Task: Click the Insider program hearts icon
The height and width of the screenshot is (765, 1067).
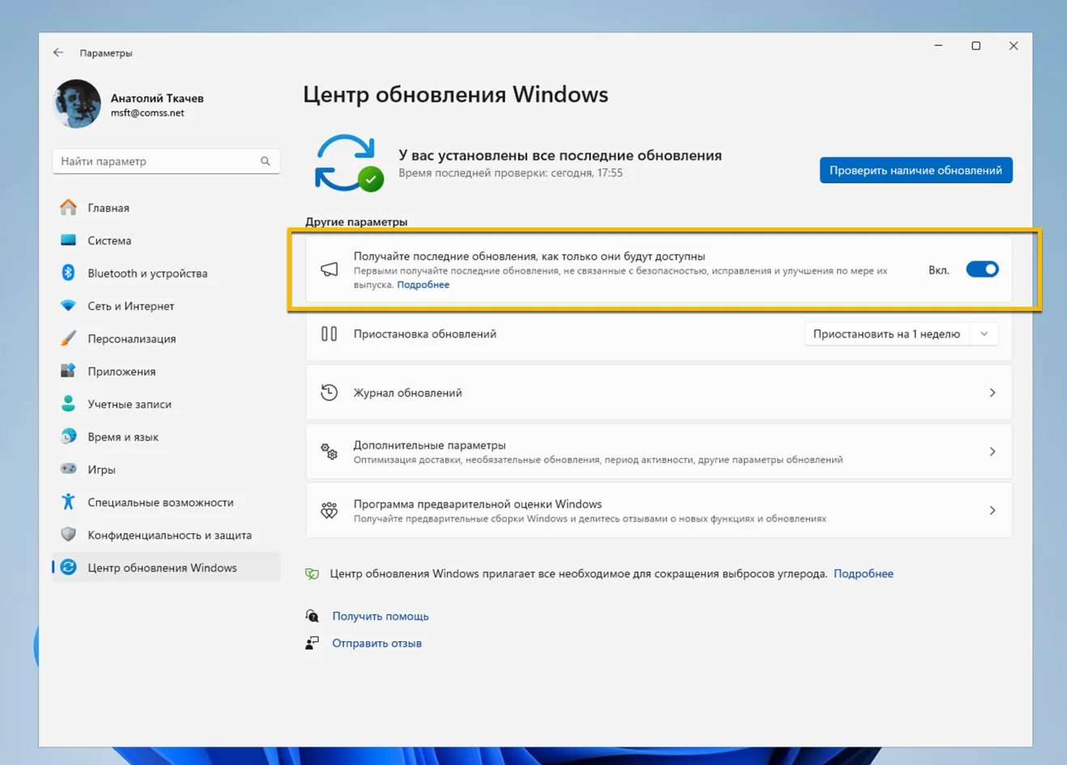Action: pyautogui.click(x=329, y=511)
